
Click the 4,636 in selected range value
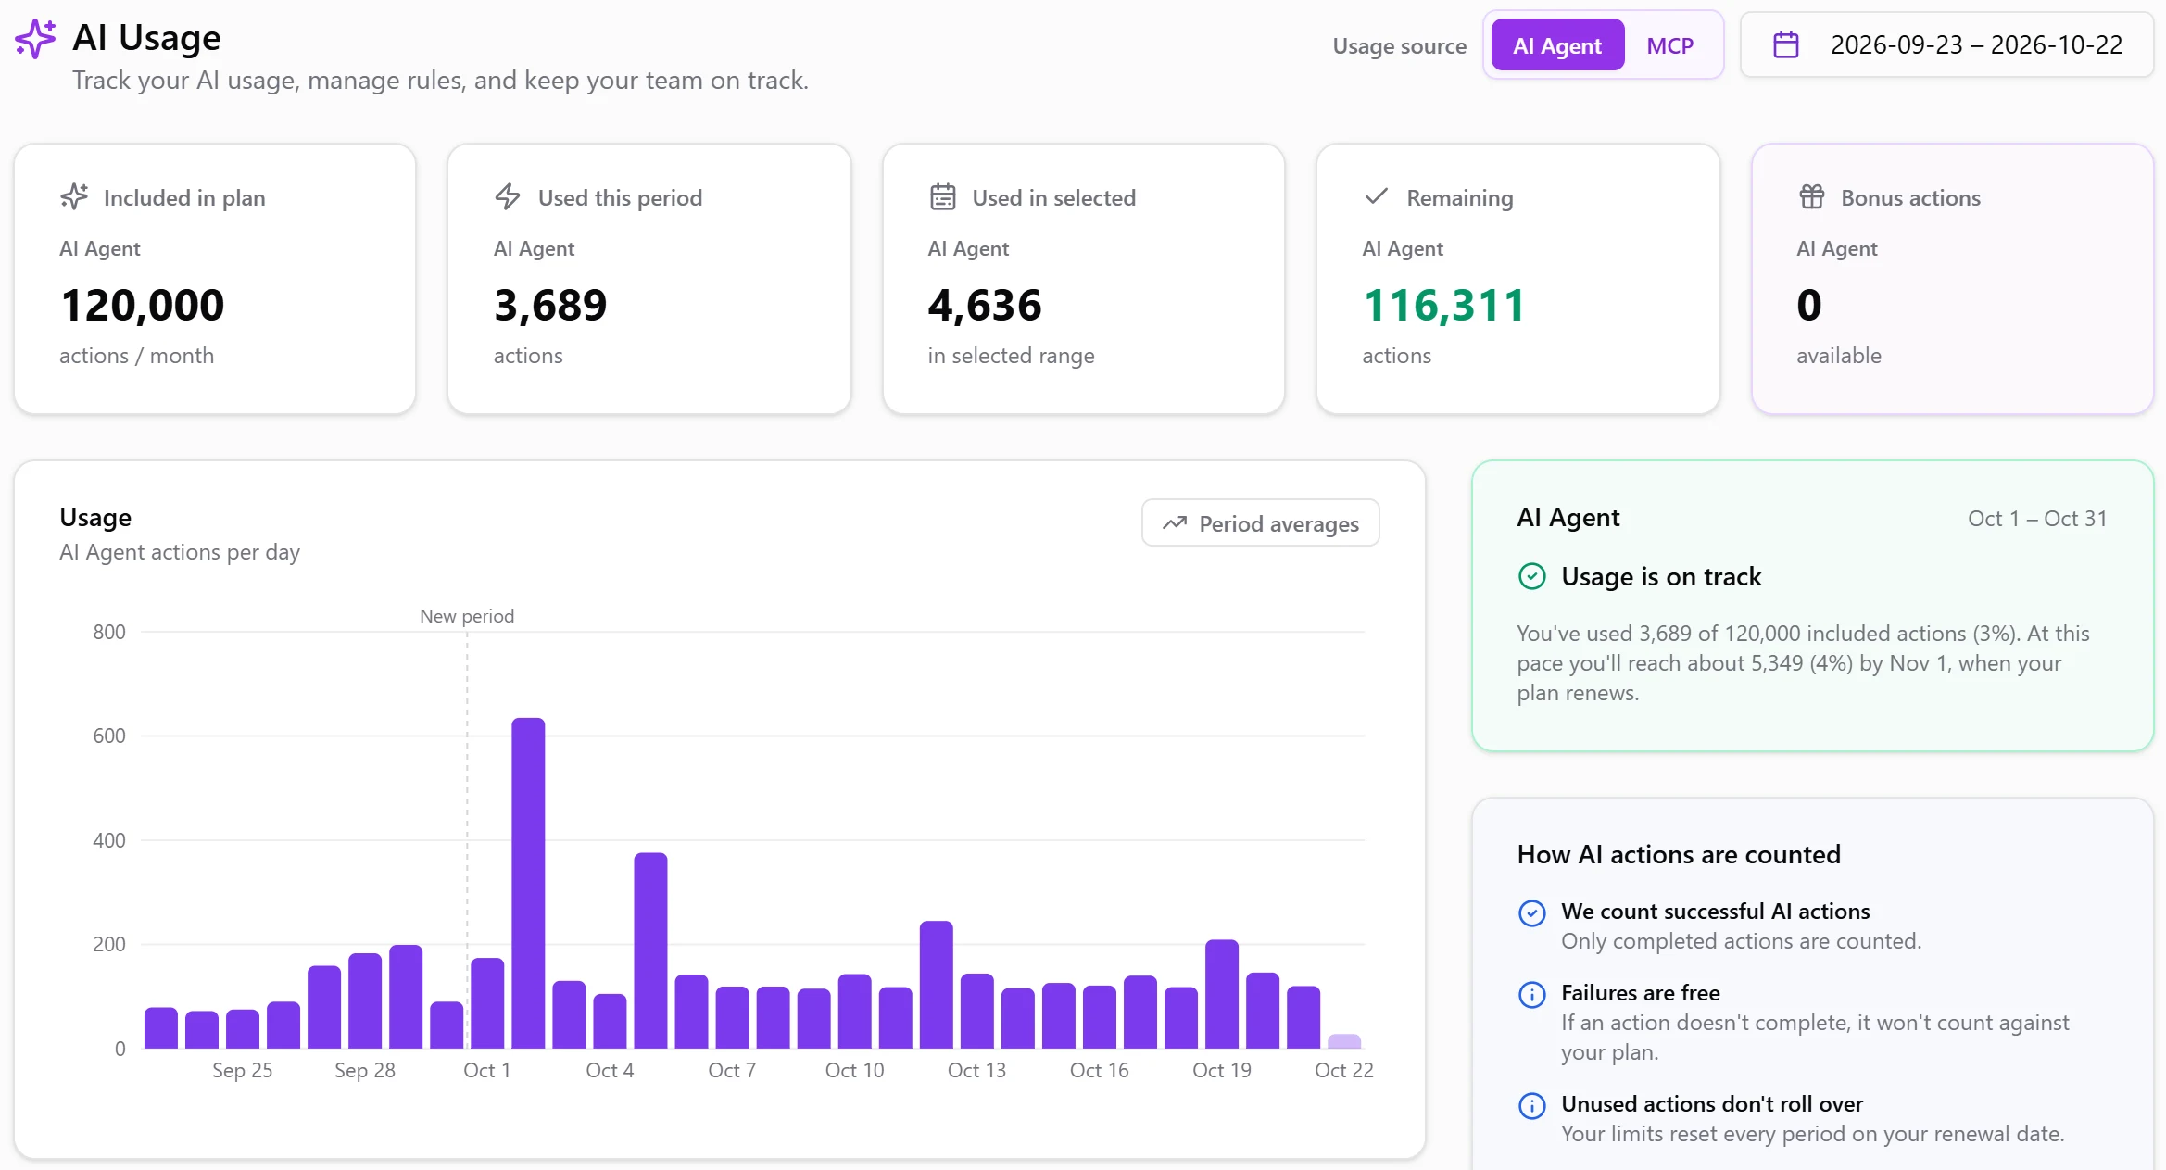985,305
